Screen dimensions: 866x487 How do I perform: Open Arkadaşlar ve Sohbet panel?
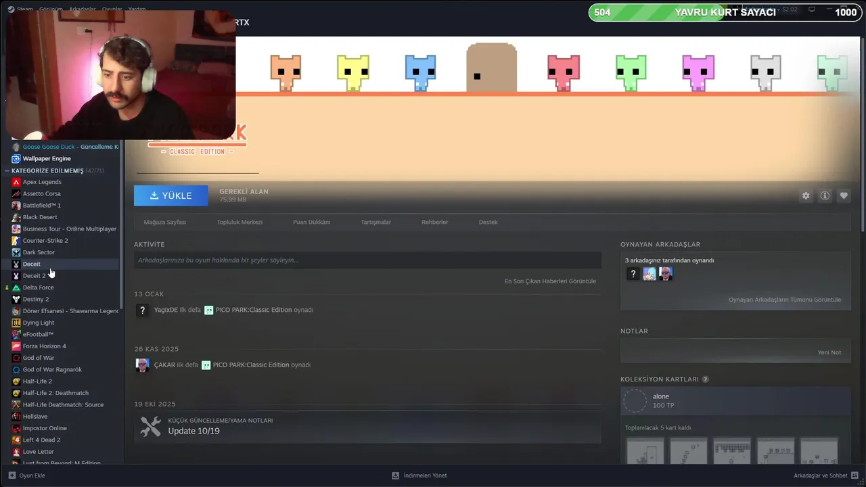click(x=826, y=476)
